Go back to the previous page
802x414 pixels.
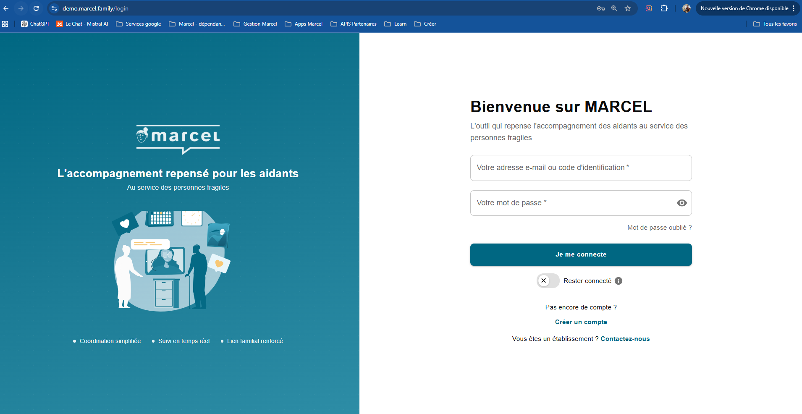point(6,8)
